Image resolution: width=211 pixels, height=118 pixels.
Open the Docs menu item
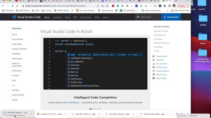[47, 17]
